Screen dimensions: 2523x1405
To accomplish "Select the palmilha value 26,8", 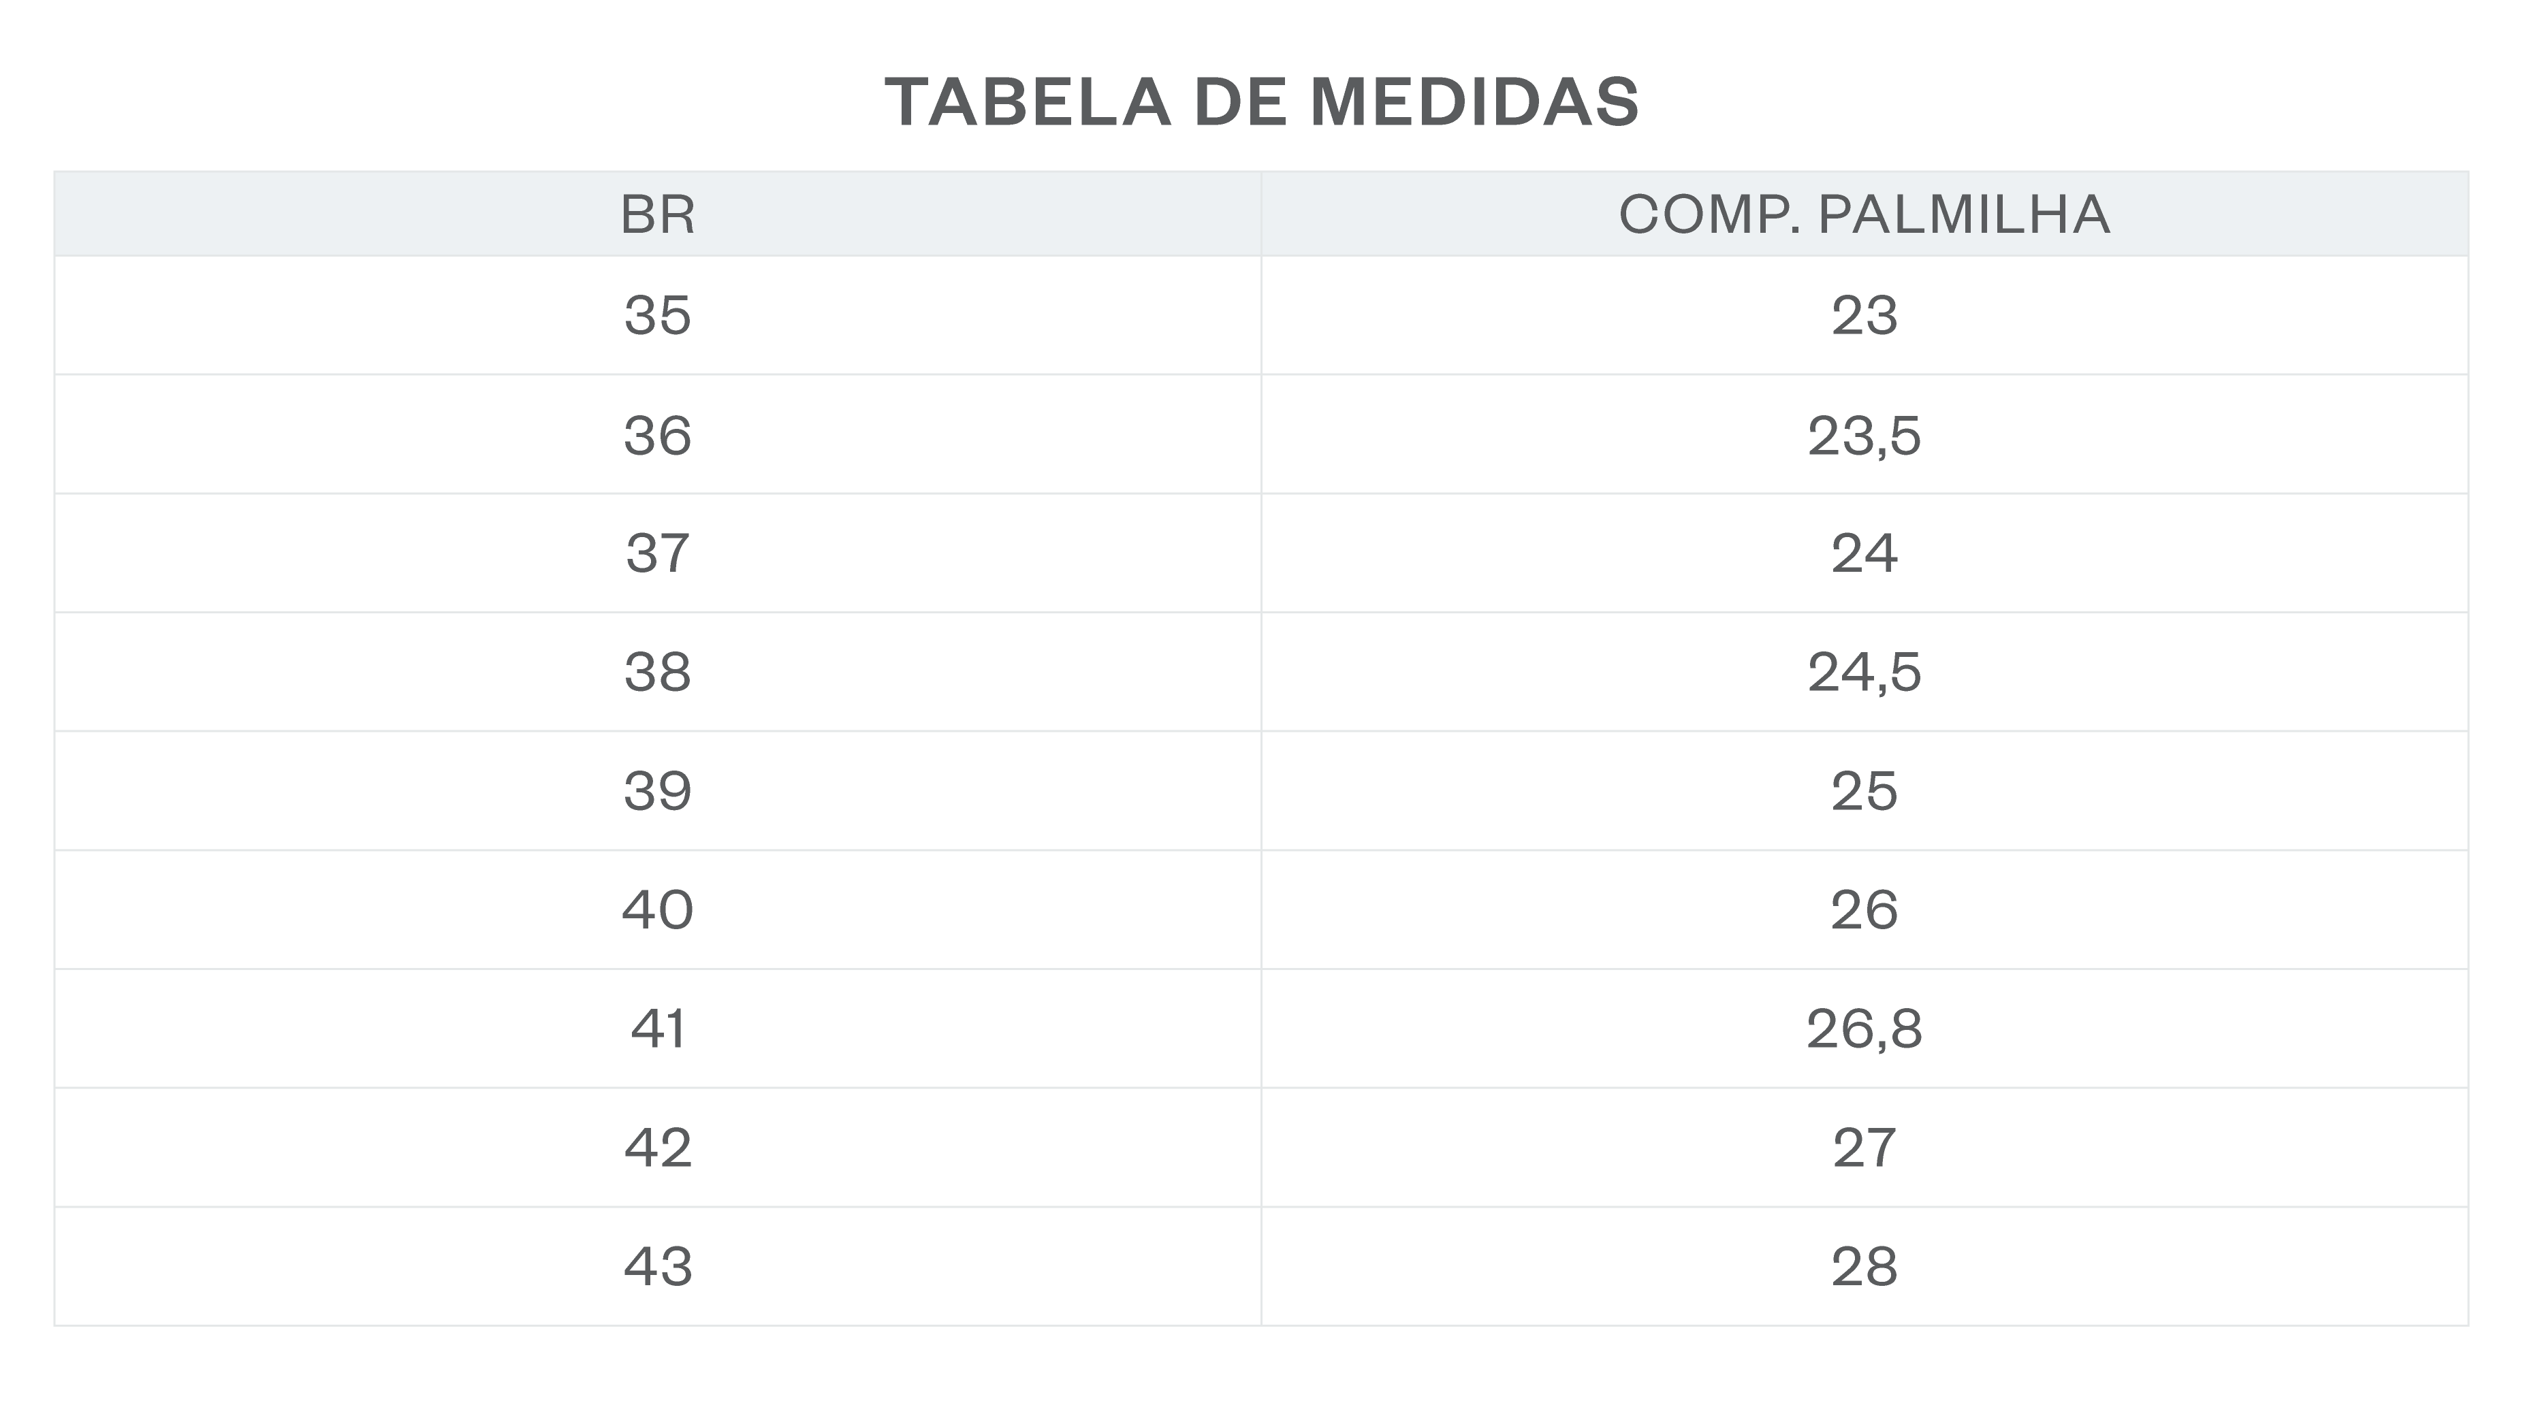I will (1864, 1028).
